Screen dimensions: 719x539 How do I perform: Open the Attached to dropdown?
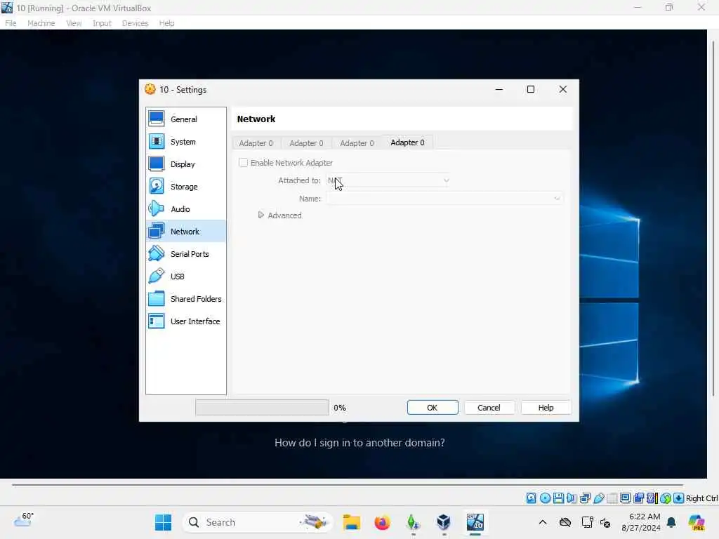(x=388, y=180)
